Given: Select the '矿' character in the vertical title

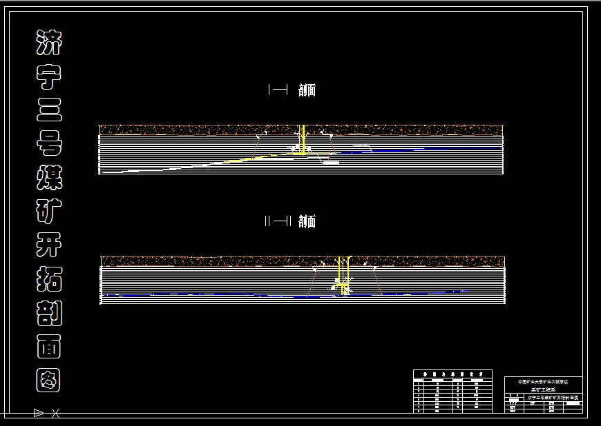Looking at the screenshot, I should tap(49, 211).
